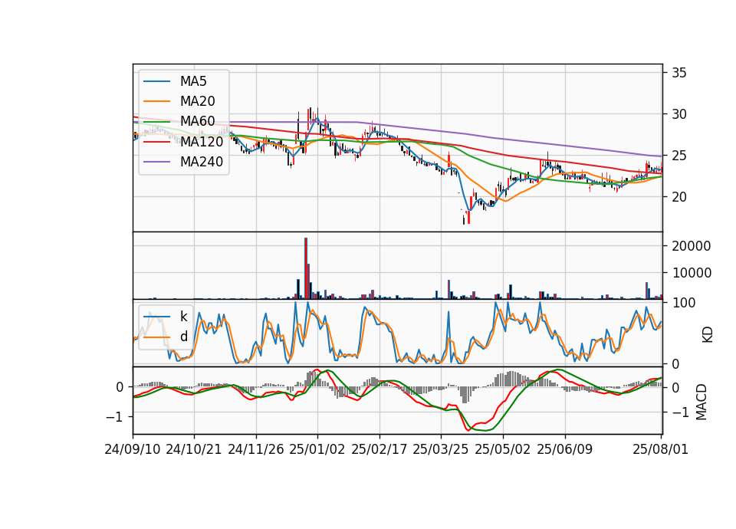The image size is (736, 529).
Task: Click the 30 price axis tick
Action: [x=678, y=114]
